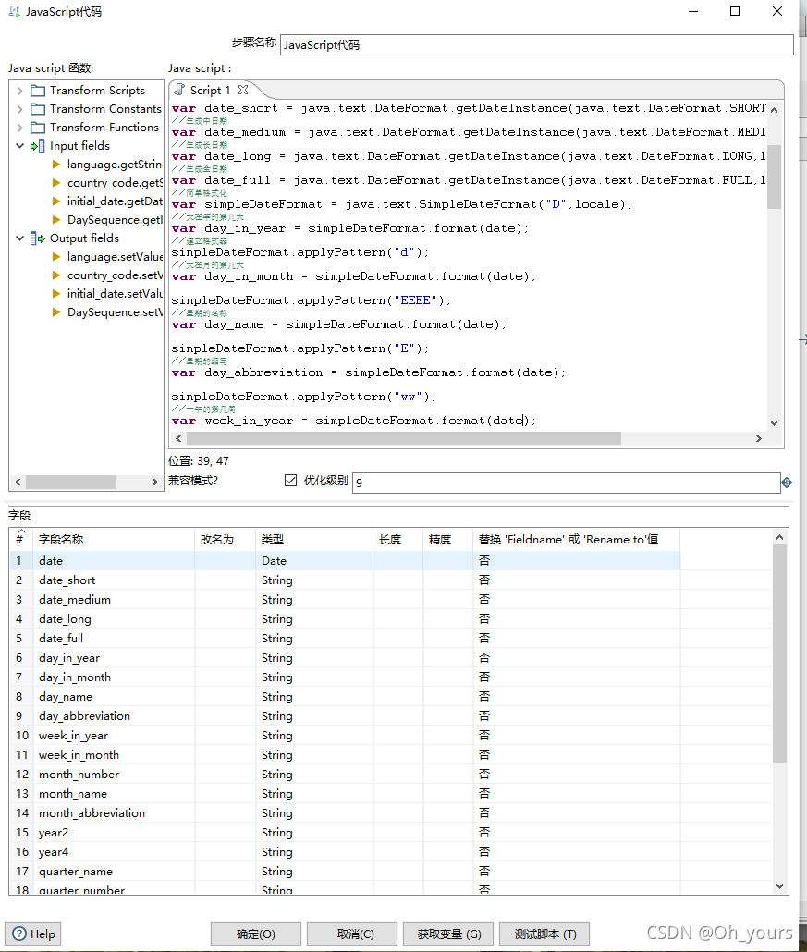The image size is (807, 952).
Task: Click the arrow icon beside DaySequence.getInteger
Action: point(56,219)
